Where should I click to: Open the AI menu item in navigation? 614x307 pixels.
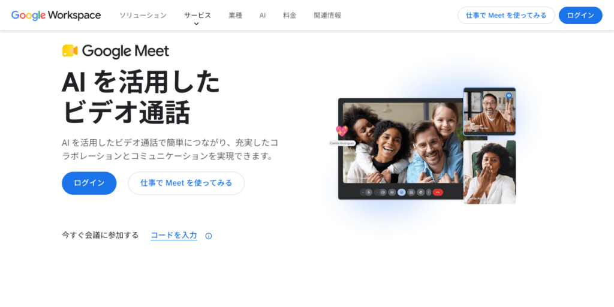point(263,15)
